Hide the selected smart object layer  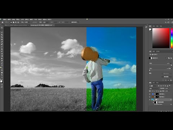point(150,100)
